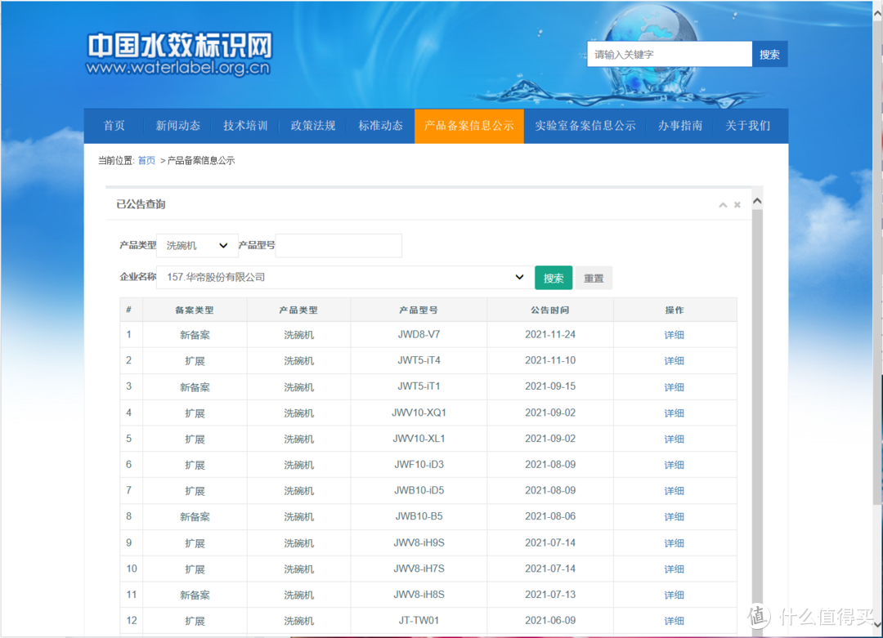
Task: Close the 已公告查询 panel with X icon
Action: (x=737, y=205)
